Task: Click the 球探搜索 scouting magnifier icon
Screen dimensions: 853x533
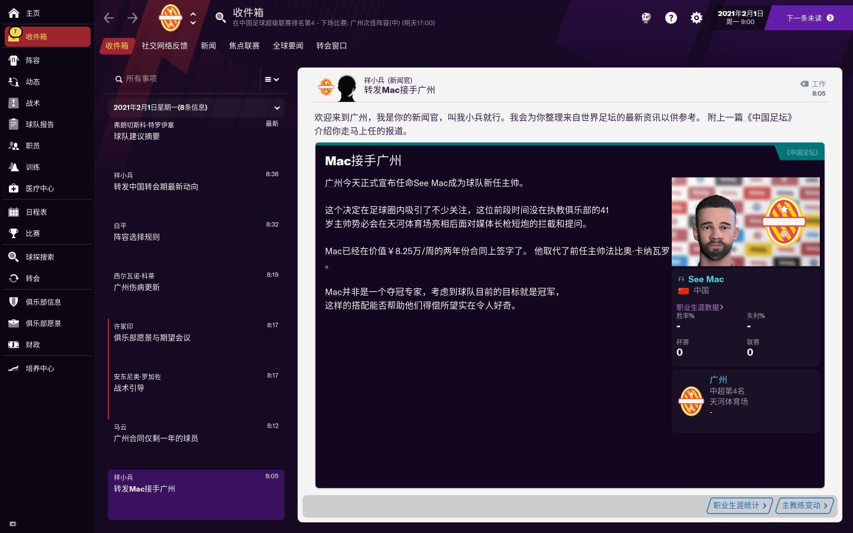Action: (x=14, y=257)
